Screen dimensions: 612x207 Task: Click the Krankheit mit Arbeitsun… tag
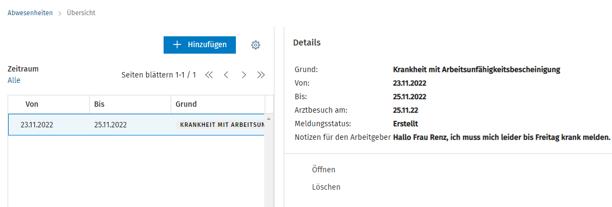coord(220,125)
